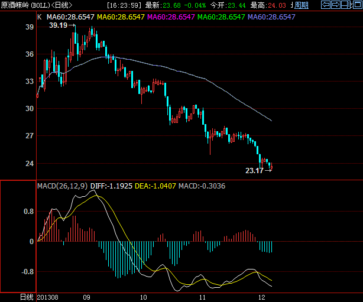Click the green MA60:28.6547 label
363x302 pixels.
[x=221, y=17]
